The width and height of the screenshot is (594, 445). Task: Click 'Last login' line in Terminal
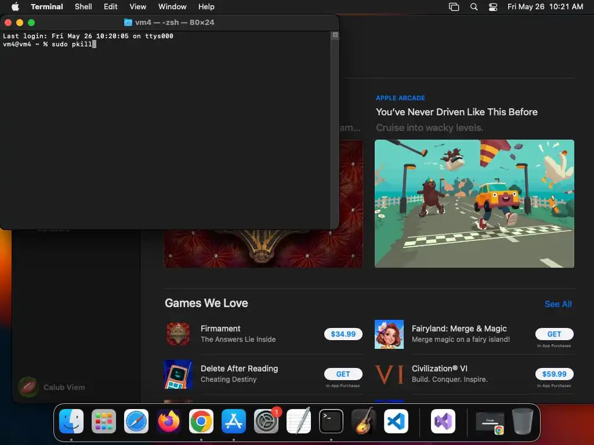88,36
